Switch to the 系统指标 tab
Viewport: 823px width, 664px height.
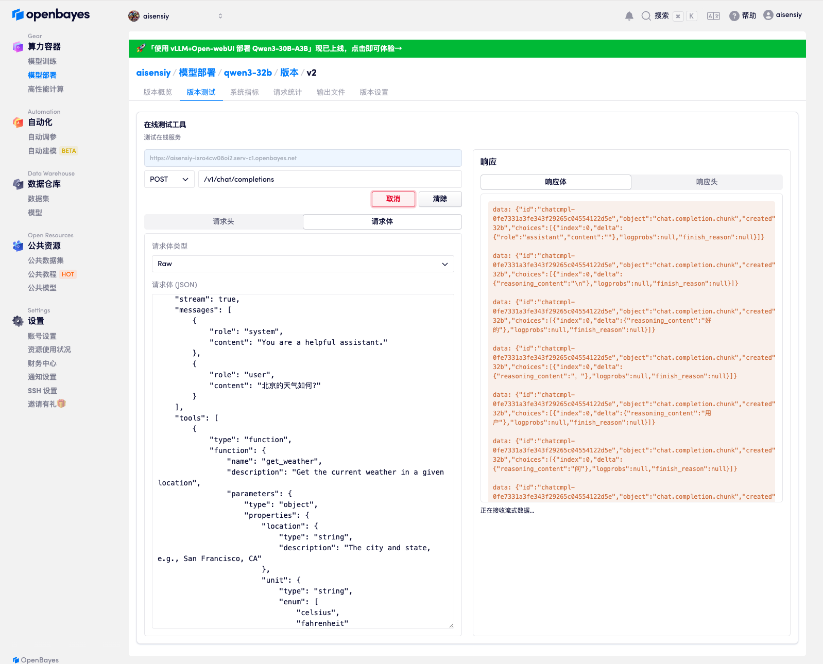coord(244,92)
